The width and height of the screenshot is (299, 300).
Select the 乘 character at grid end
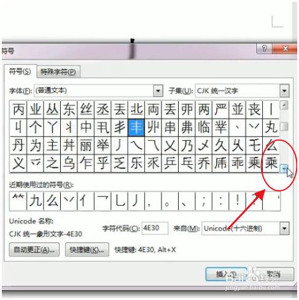[x=271, y=163]
